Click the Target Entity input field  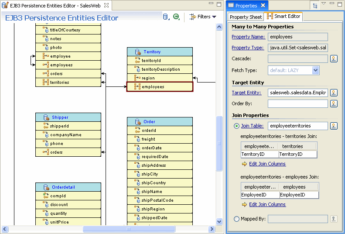pos(298,93)
